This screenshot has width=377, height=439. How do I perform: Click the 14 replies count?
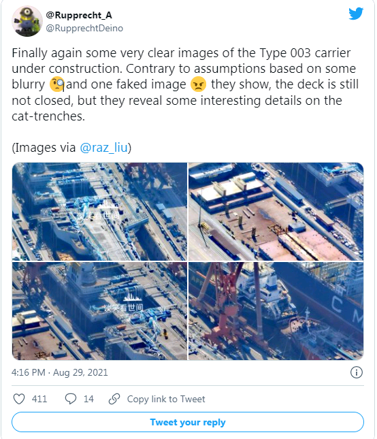click(88, 399)
